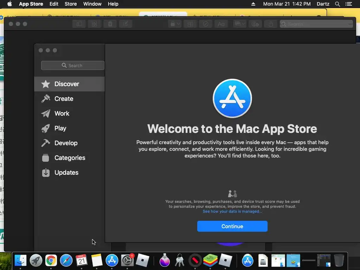Open the Develop section with hammer icon
360x270 pixels.
pos(69,143)
